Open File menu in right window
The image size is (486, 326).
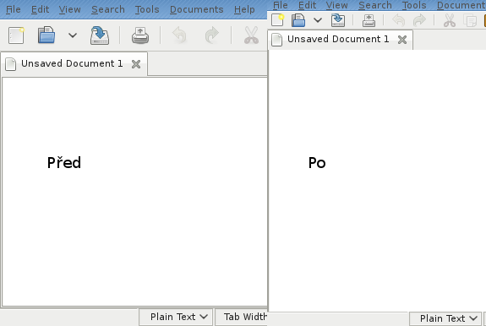(x=281, y=5)
